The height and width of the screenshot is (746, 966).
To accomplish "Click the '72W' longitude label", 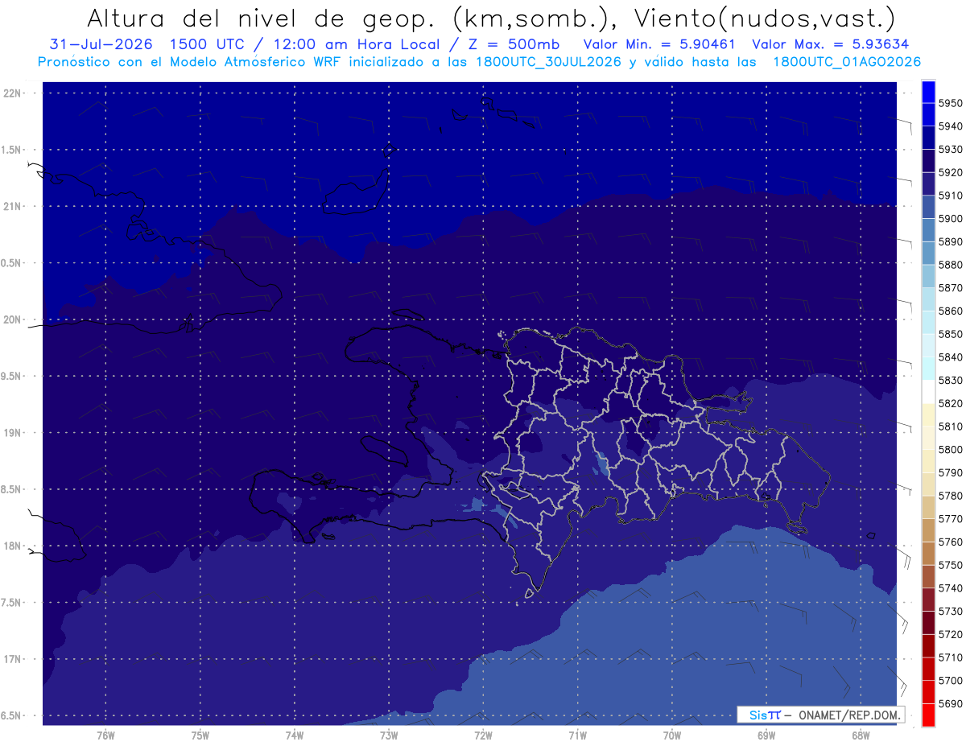I will pos(483,735).
